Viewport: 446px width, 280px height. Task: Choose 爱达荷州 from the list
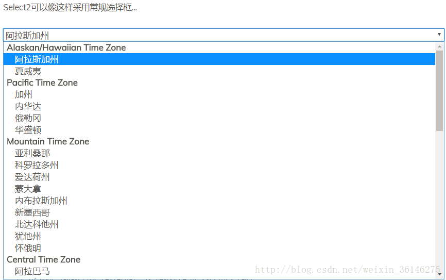(32, 177)
